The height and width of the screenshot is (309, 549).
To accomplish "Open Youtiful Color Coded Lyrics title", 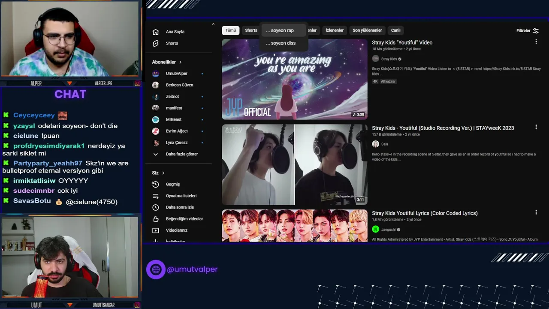I will click(x=425, y=213).
